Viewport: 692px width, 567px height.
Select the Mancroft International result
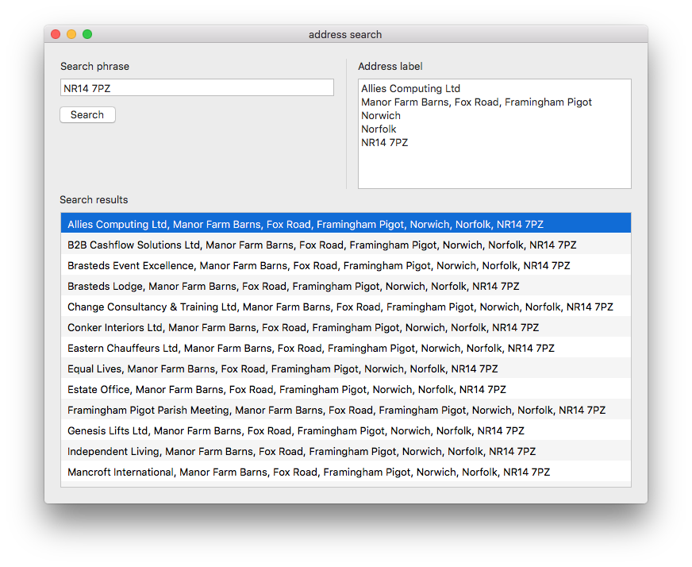(346, 472)
